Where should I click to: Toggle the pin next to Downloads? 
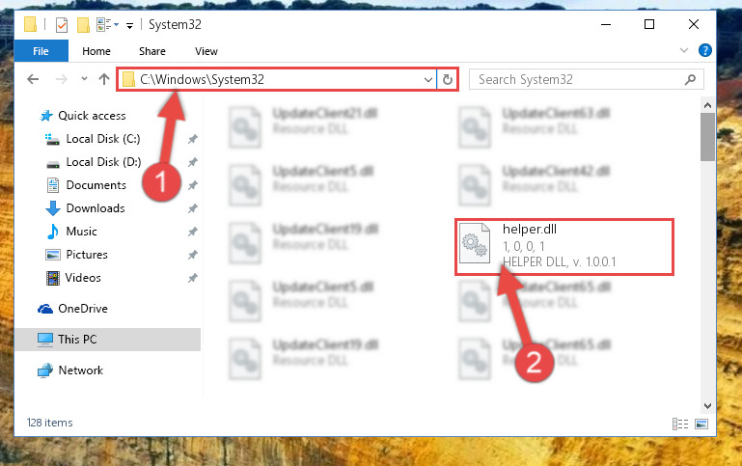point(192,208)
